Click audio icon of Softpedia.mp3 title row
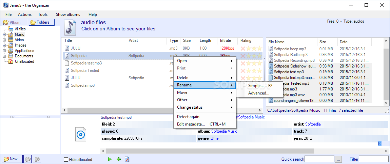The height and width of the screenshot is (164, 390). pyautogui.click(x=67, y=85)
